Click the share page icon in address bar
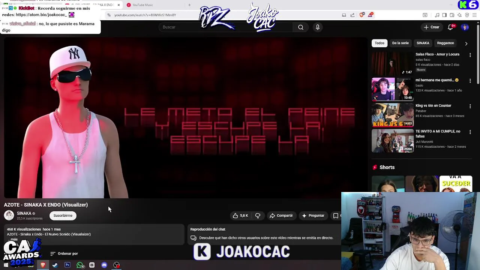This screenshot has width=480, height=270. pyautogui.click(x=352, y=15)
